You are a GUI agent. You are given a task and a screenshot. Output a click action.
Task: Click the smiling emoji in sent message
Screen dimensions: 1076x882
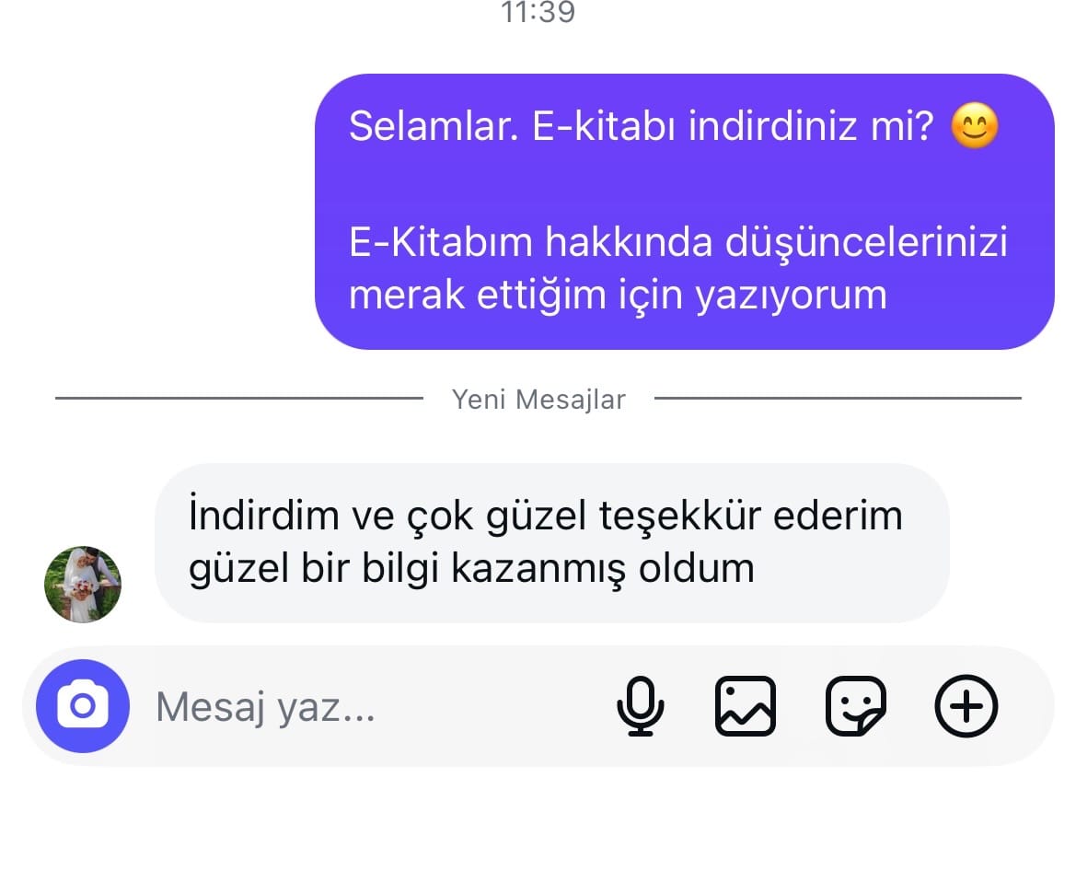click(x=975, y=125)
